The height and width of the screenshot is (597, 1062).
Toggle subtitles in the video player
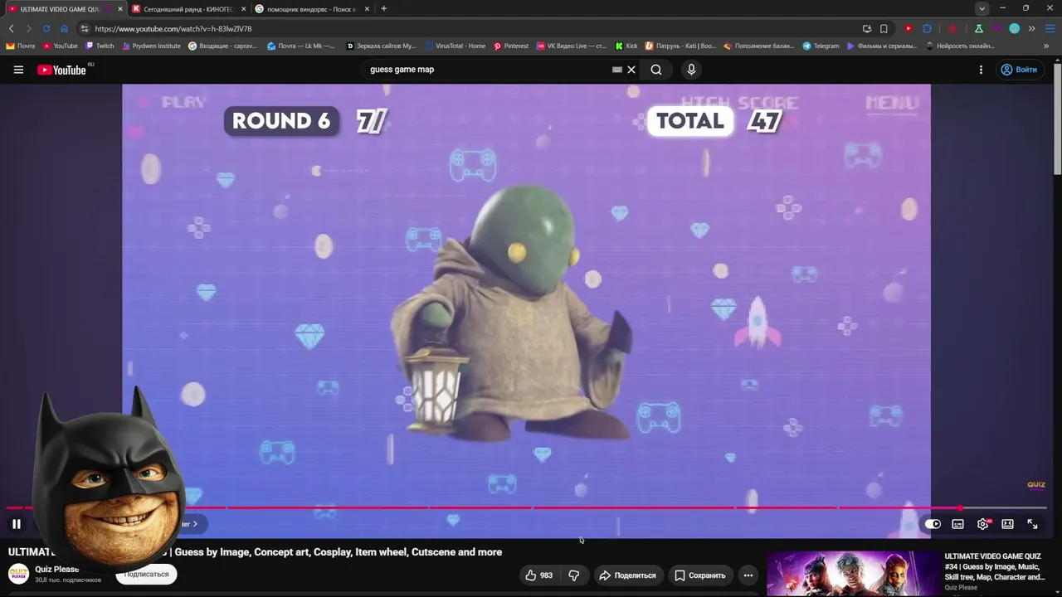(x=957, y=524)
